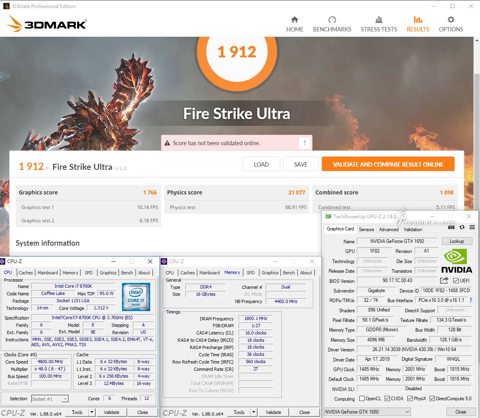The height and width of the screenshot is (418, 480).
Task: Click the Lookup button in GPU-Z
Action: coord(457,241)
